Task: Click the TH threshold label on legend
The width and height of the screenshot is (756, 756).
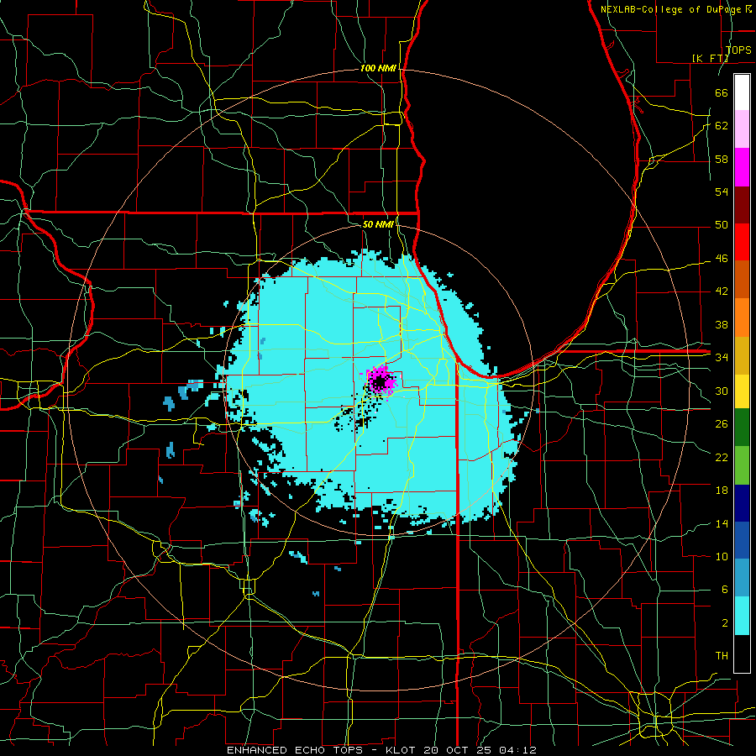Action: click(722, 656)
